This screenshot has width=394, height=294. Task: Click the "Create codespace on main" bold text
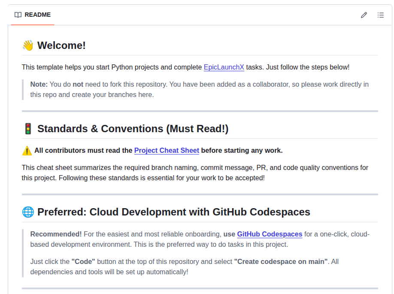click(281, 261)
